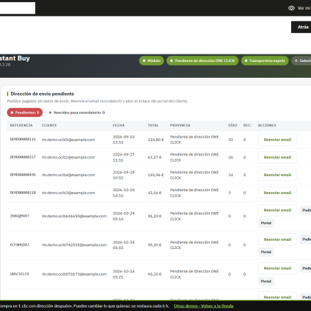Click the email rkr.demo.oclb2@example.com

pos(68,158)
